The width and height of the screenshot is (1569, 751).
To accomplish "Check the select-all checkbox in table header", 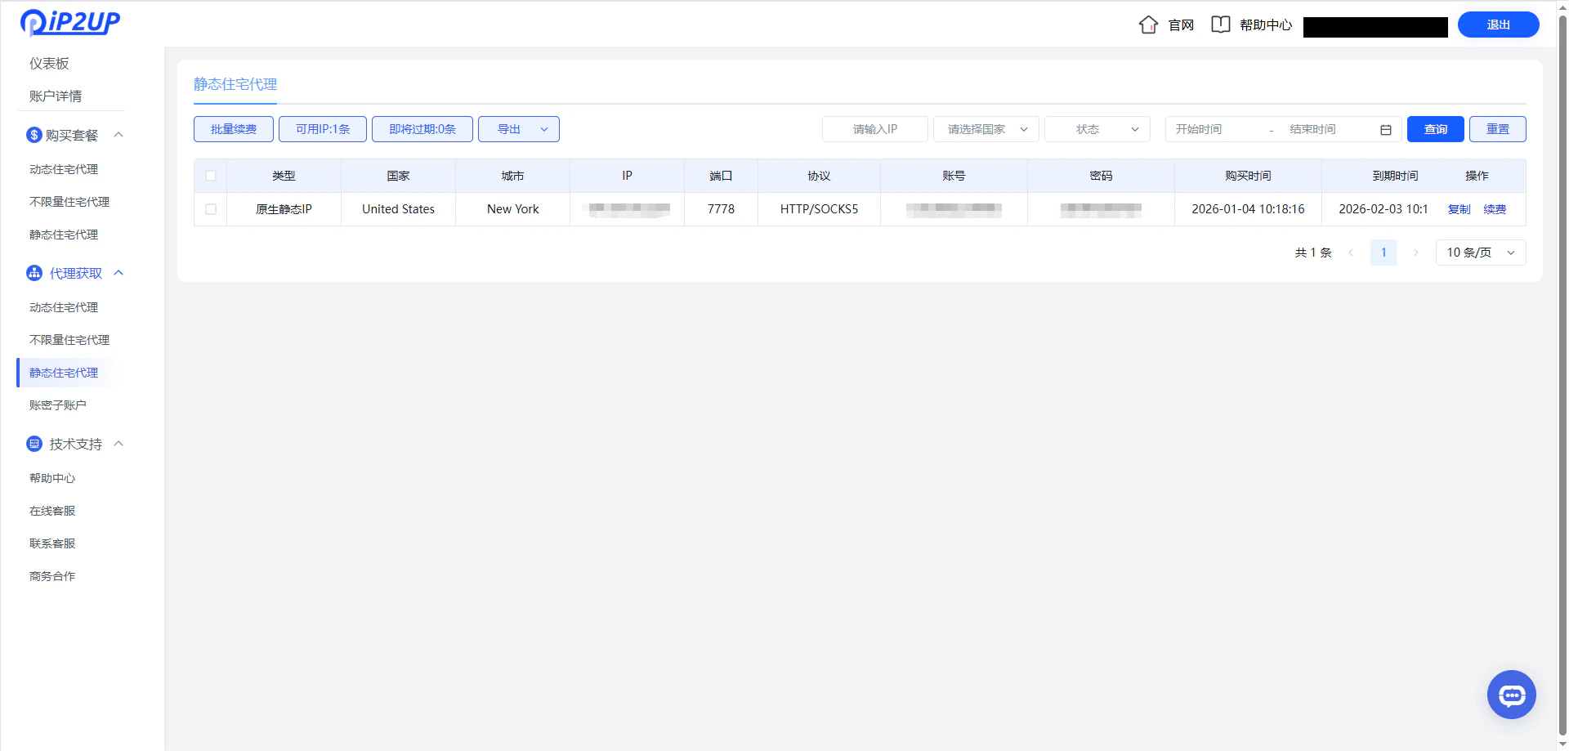I will [210, 175].
